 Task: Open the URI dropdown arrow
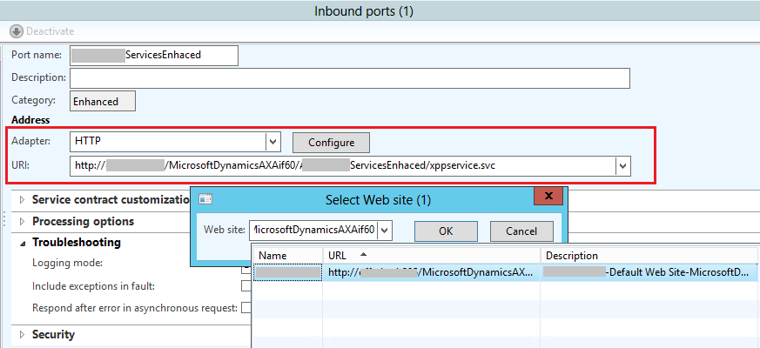click(622, 165)
